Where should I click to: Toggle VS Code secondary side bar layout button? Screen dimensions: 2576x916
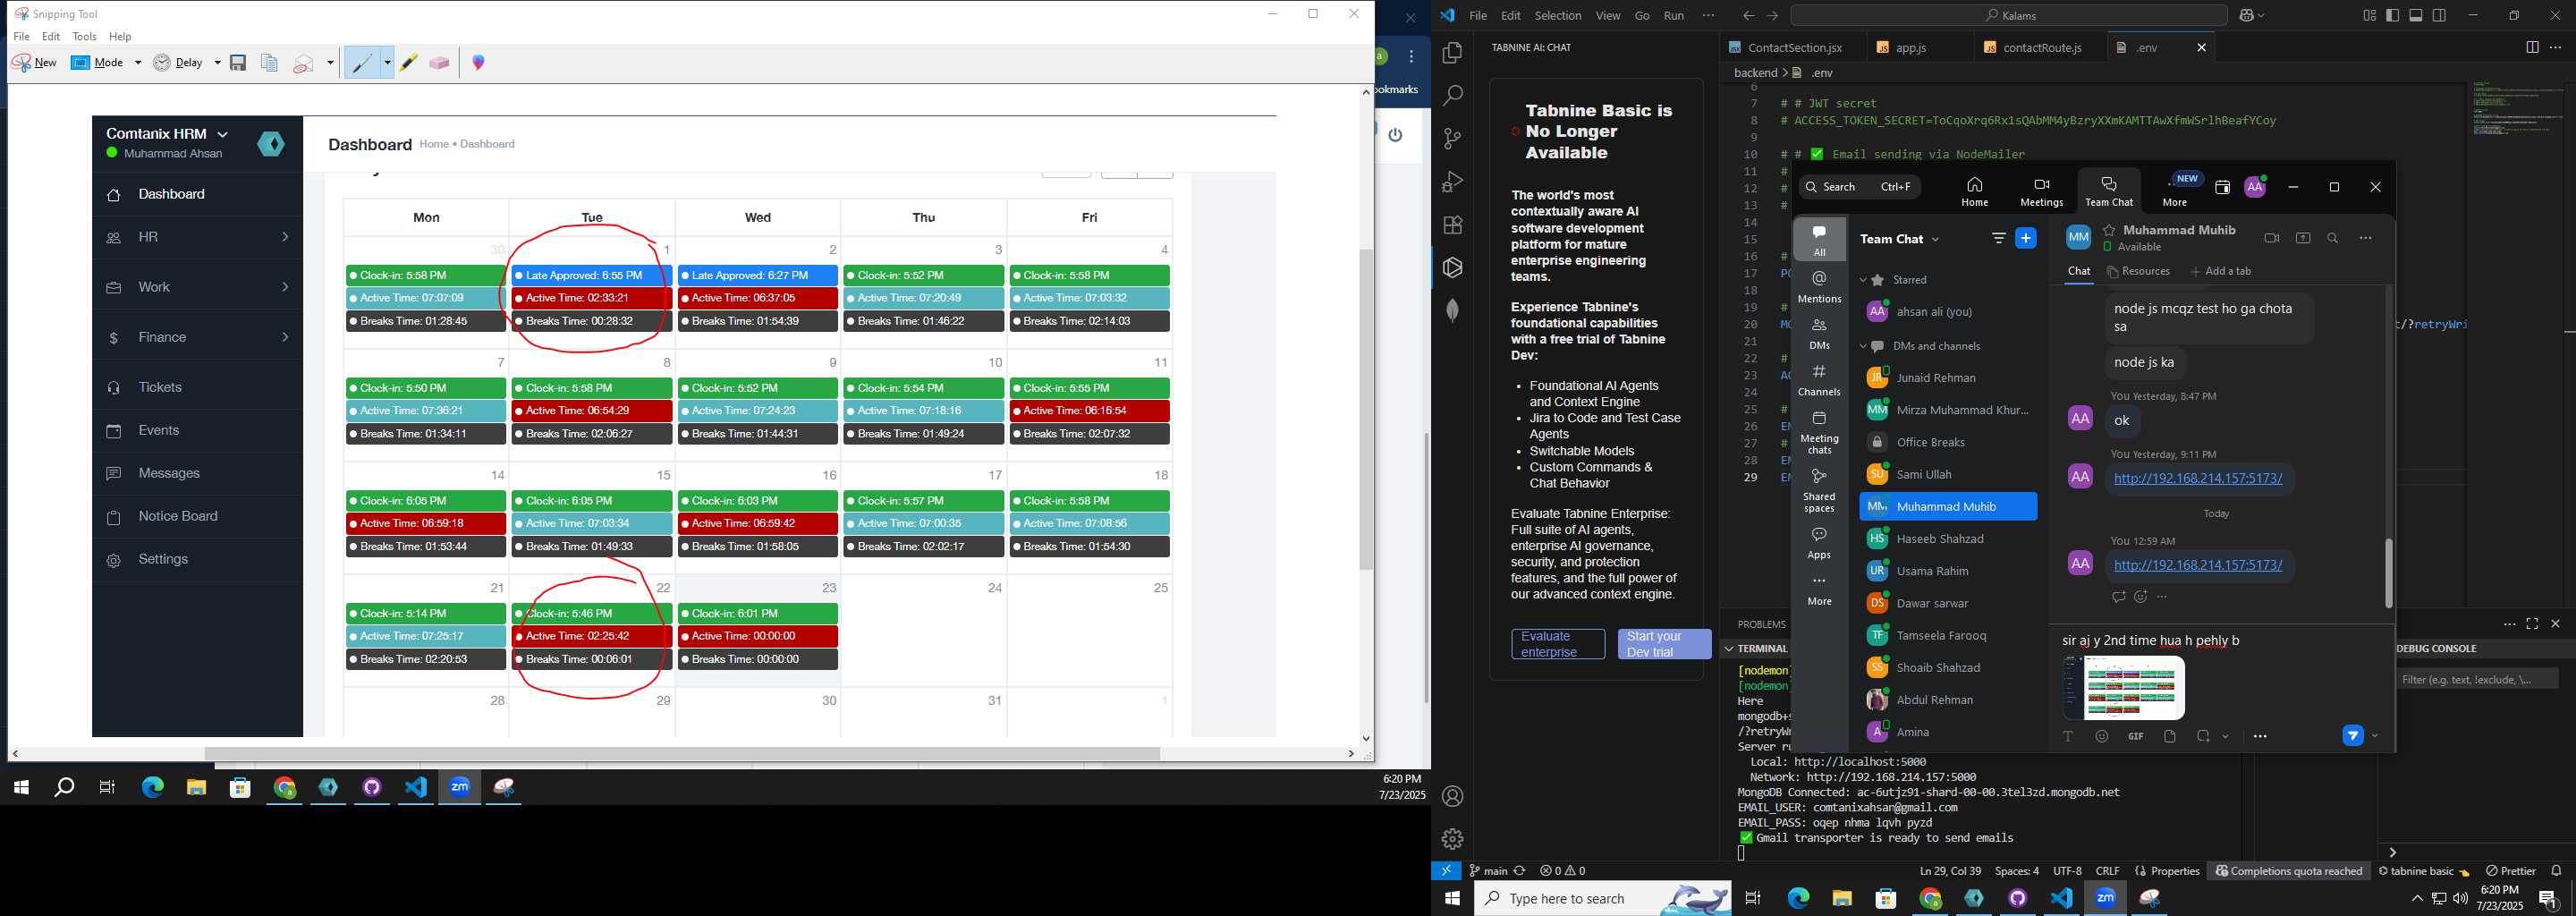pyautogui.click(x=2440, y=15)
